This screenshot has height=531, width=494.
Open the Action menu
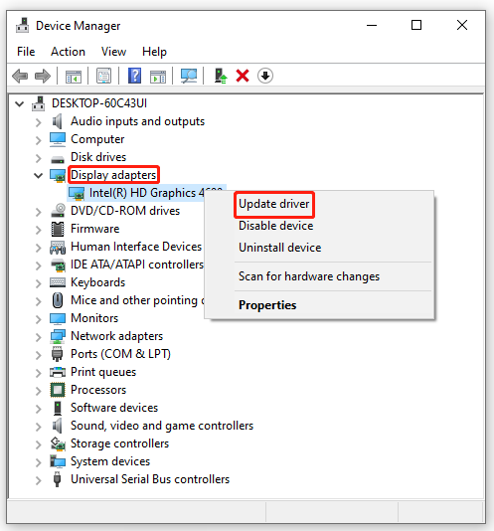point(68,52)
